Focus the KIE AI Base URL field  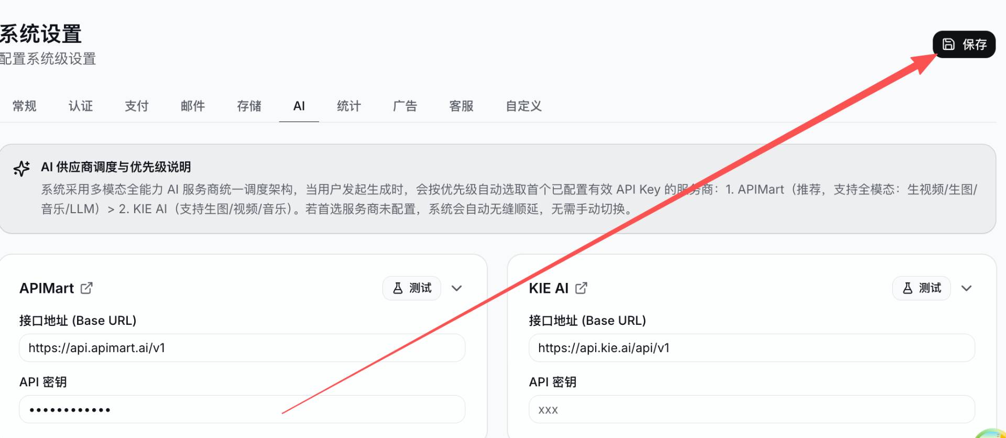coord(752,348)
